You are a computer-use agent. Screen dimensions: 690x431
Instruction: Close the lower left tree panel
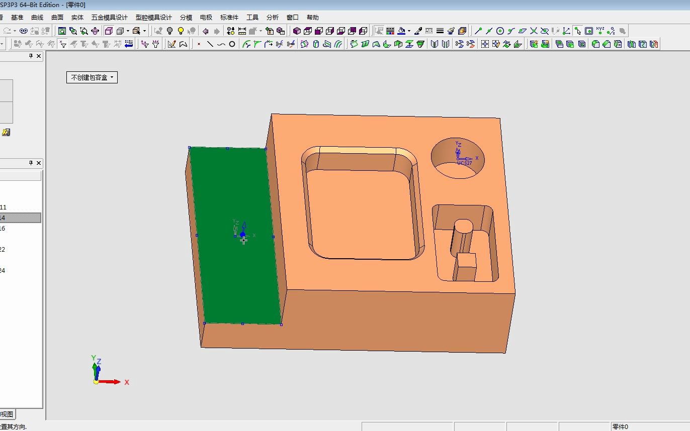click(39, 163)
